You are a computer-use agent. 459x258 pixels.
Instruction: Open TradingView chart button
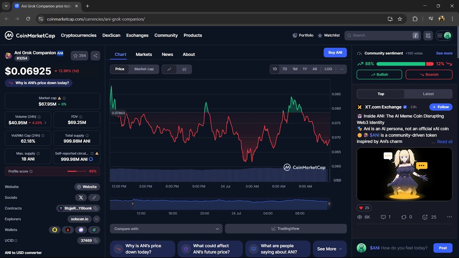(x=286, y=229)
